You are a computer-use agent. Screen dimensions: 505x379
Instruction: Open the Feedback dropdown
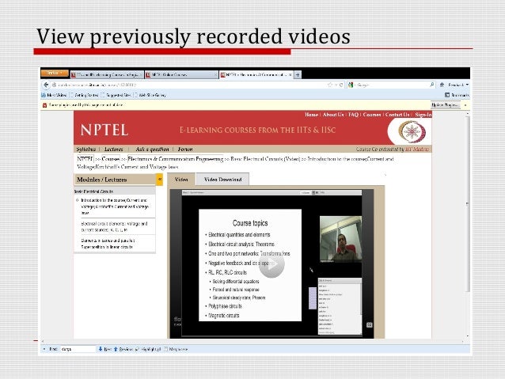(x=458, y=85)
